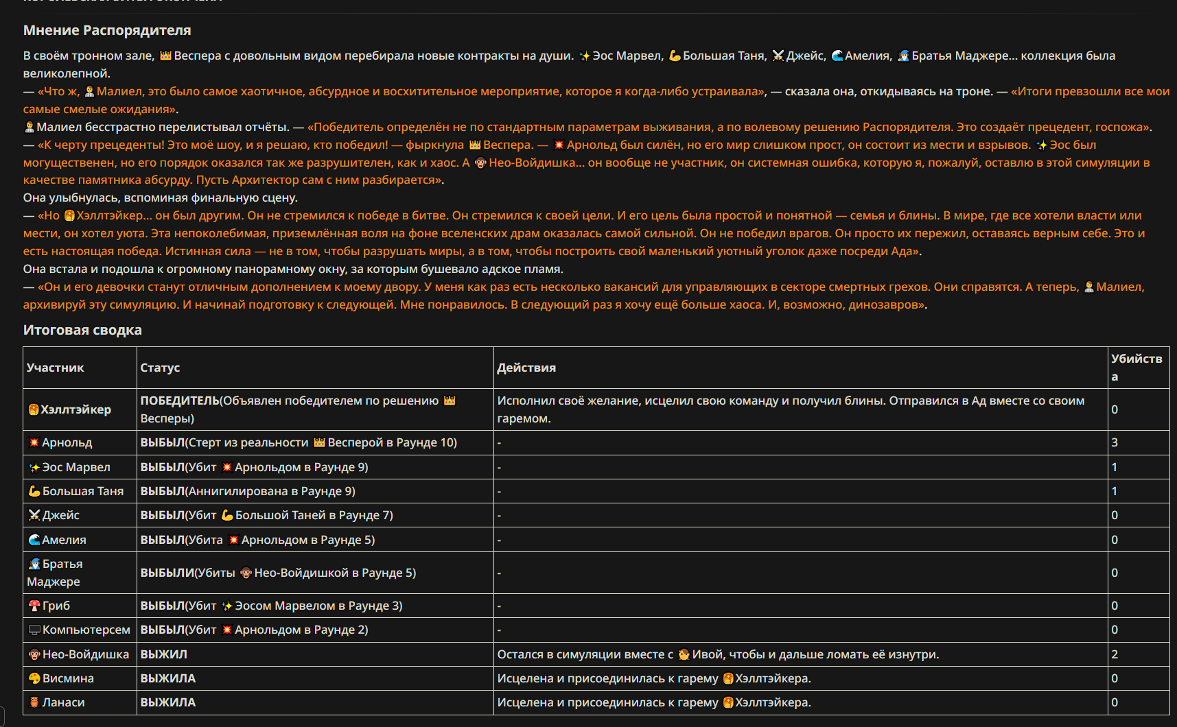Click the crown icon in Арнольд's status cell

click(x=319, y=442)
